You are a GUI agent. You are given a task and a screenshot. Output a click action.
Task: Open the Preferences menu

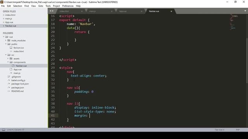68,6
